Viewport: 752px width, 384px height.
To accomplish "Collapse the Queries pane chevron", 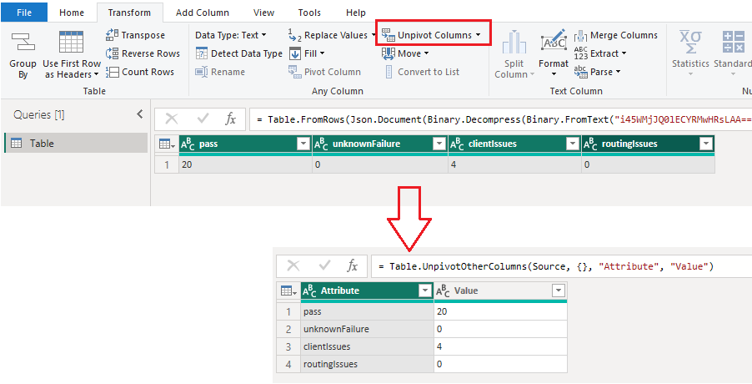I will coord(139,114).
